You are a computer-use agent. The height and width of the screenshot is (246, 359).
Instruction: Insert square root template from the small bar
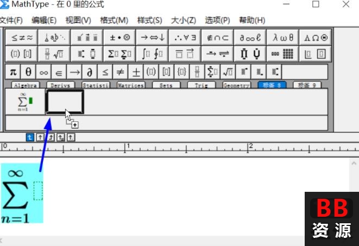228,72
